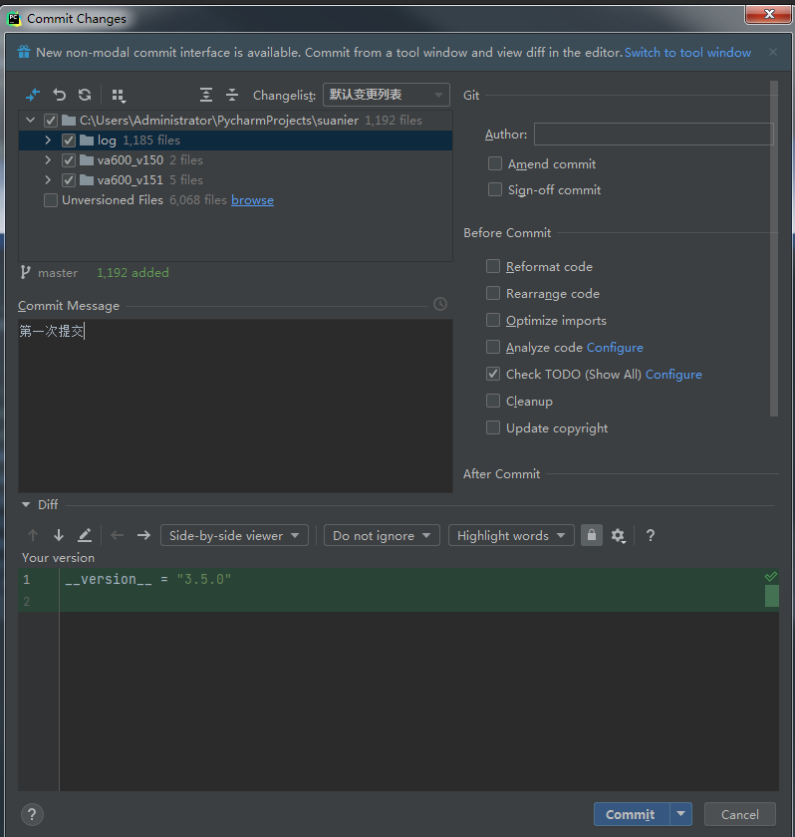Expand the va600_v150 folder node
The image size is (795, 837).
48,159
